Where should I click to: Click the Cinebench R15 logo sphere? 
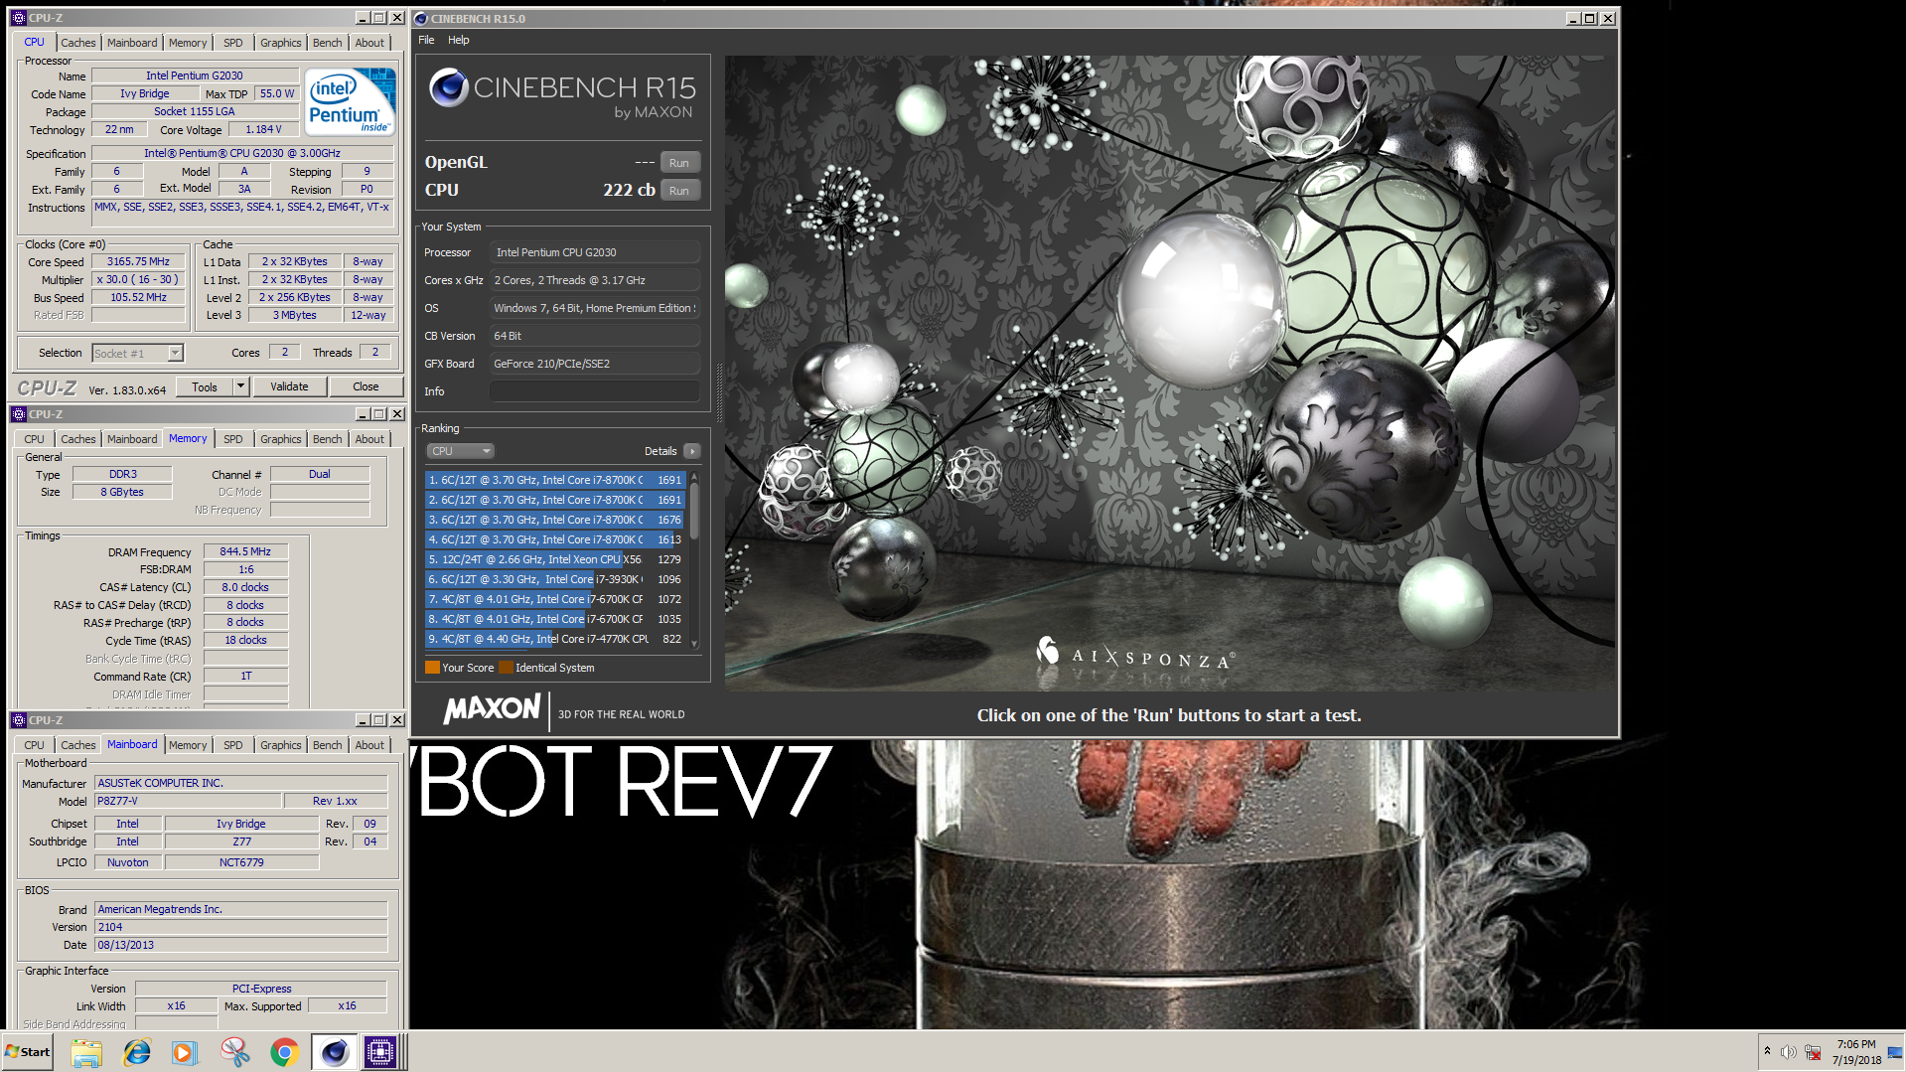tap(448, 87)
